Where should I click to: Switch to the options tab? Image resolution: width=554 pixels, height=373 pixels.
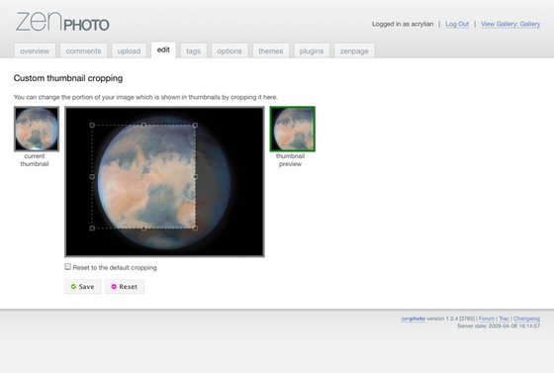[x=230, y=50]
